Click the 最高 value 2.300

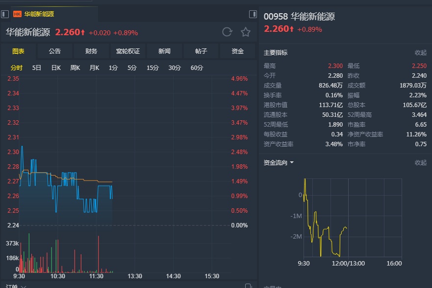pos(335,66)
